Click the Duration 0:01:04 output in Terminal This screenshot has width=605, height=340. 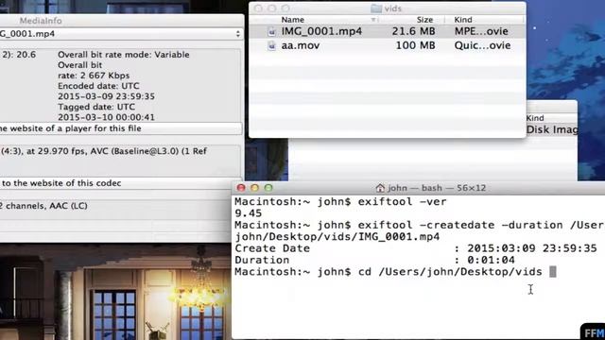[374, 261]
